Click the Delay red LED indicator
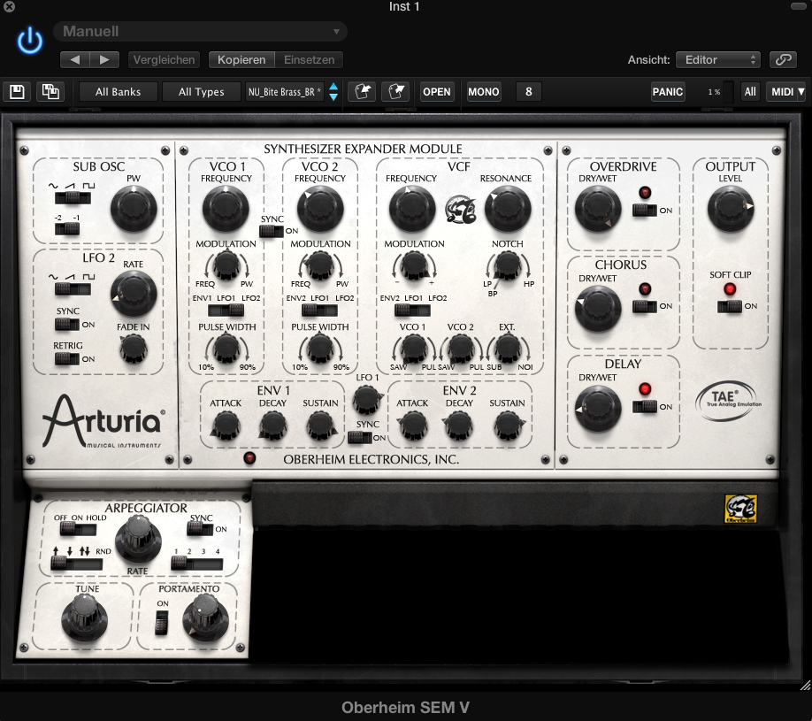The height and width of the screenshot is (721, 812). point(645,388)
